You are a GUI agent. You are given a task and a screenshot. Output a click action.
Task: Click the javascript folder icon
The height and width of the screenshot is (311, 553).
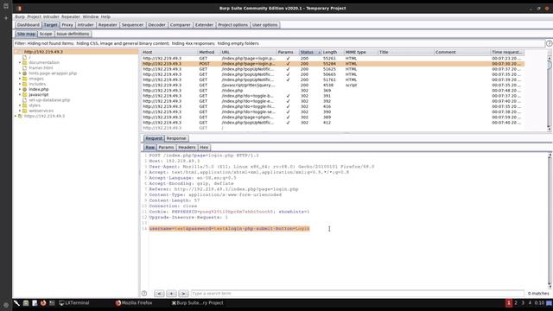[25, 94]
